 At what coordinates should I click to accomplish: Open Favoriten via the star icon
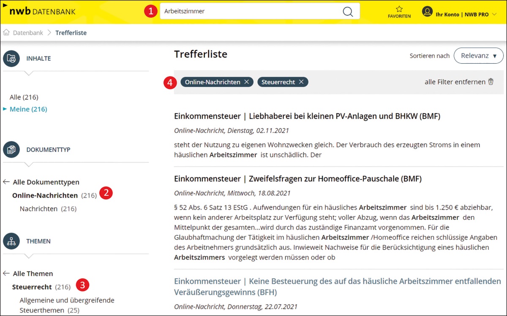pyautogui.click(x=399, y=9)
